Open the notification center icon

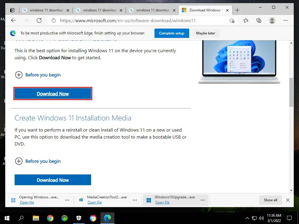click(x=289, y=218)
